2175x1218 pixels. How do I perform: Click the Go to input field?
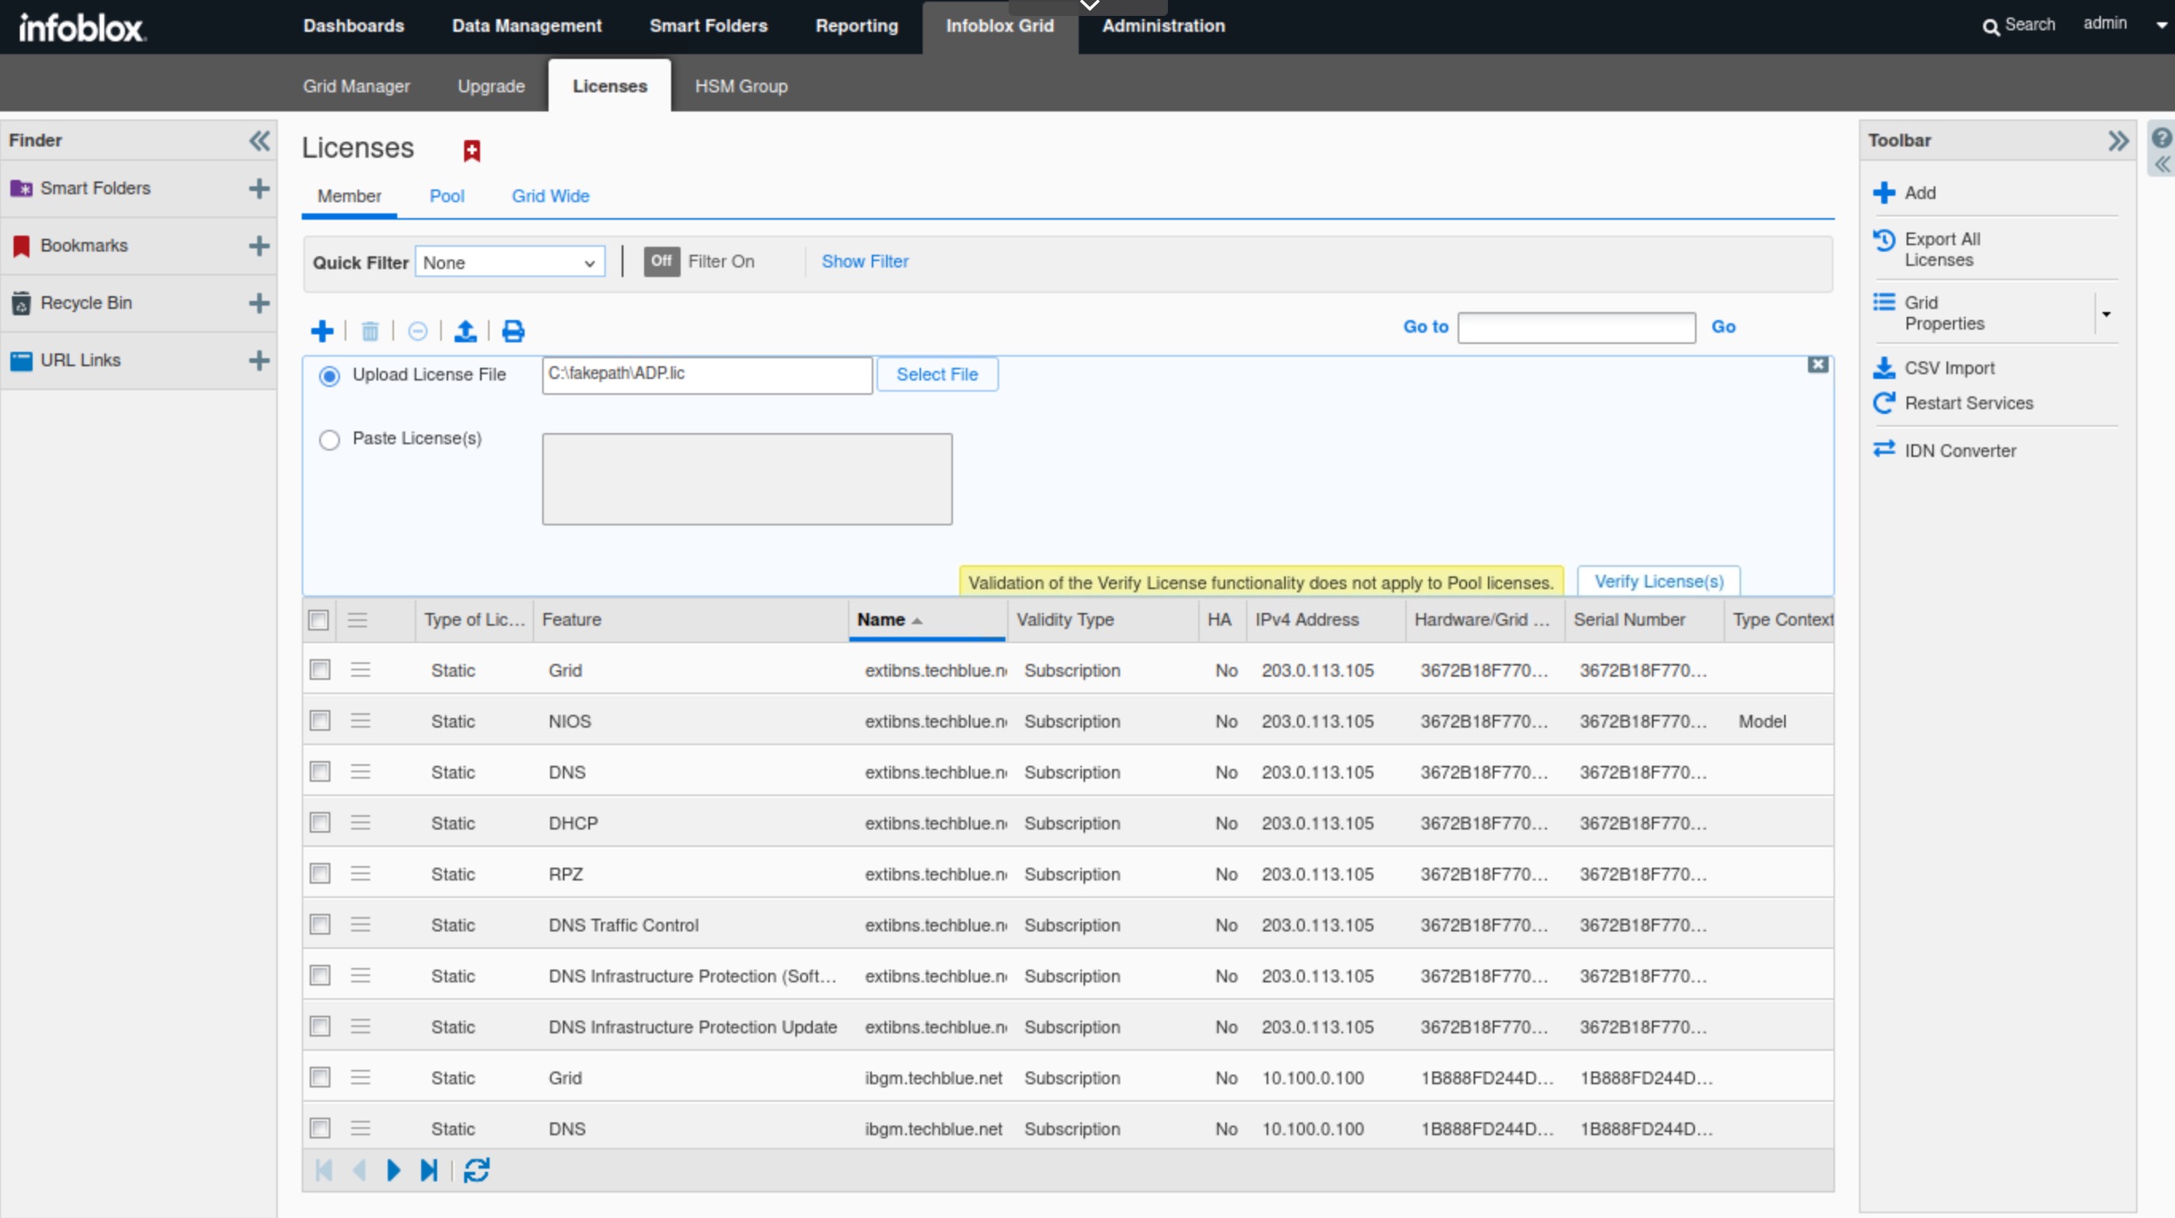pyautogui.click(x=1576, y=327)
